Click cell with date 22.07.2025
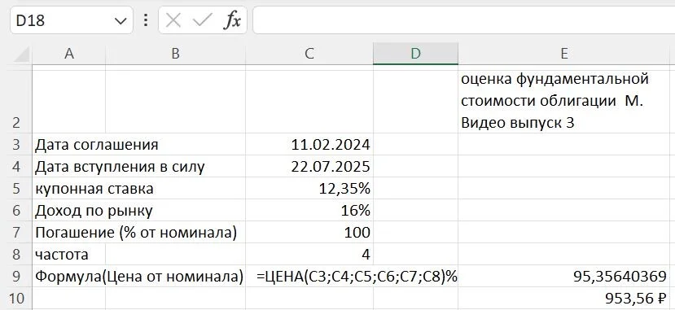 tap(309, 166)
